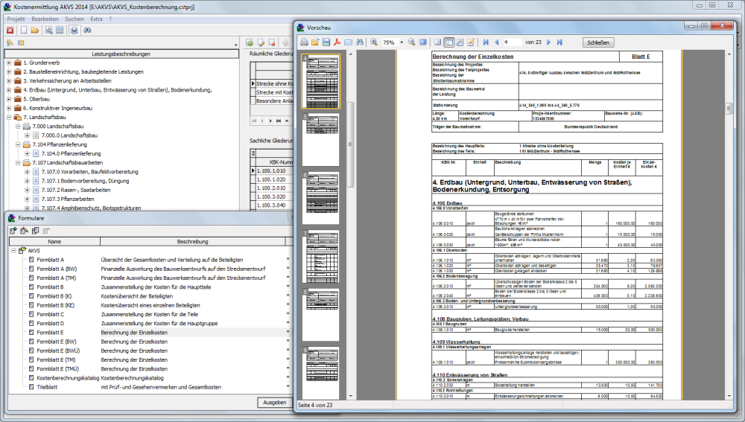Viewport: 745px width, 422px height.
Task: Select the 7.107.2 Rasen-, Saatarbeiten item
Action: (75, 190)
